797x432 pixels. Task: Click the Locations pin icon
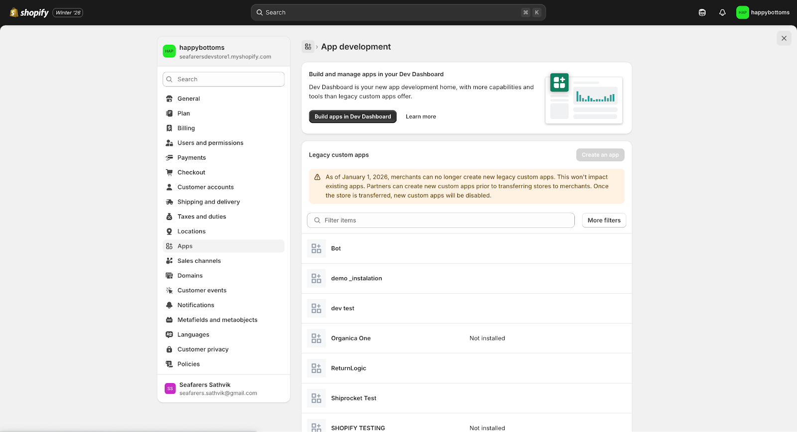[x=169, y=231]
